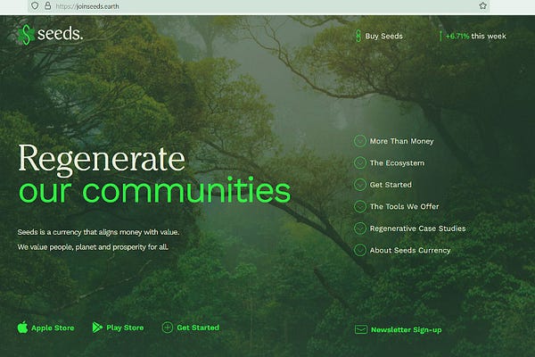The height and width of the screenshot is (357, 535).
Task: Click the green our communities headline
Action: [x=154, y=190]
